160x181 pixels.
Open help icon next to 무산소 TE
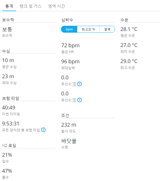79,84
